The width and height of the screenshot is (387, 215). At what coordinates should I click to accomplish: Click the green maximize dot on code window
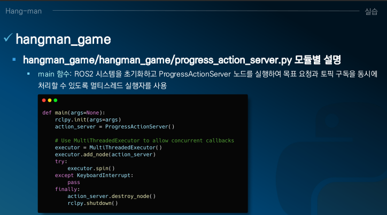click(56, 100)
